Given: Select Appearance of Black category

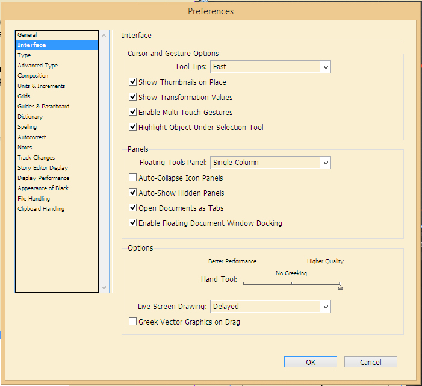Looking at the screenshot, I should [x=57, y=188].
